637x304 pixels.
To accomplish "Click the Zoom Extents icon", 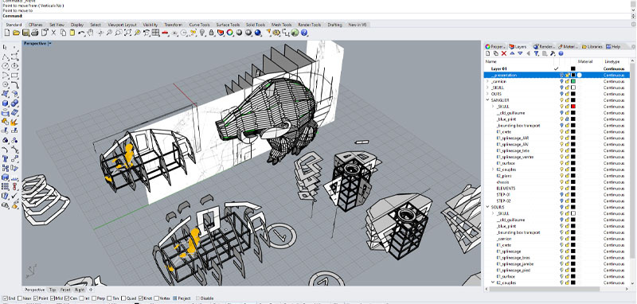I will coord(127,33).
